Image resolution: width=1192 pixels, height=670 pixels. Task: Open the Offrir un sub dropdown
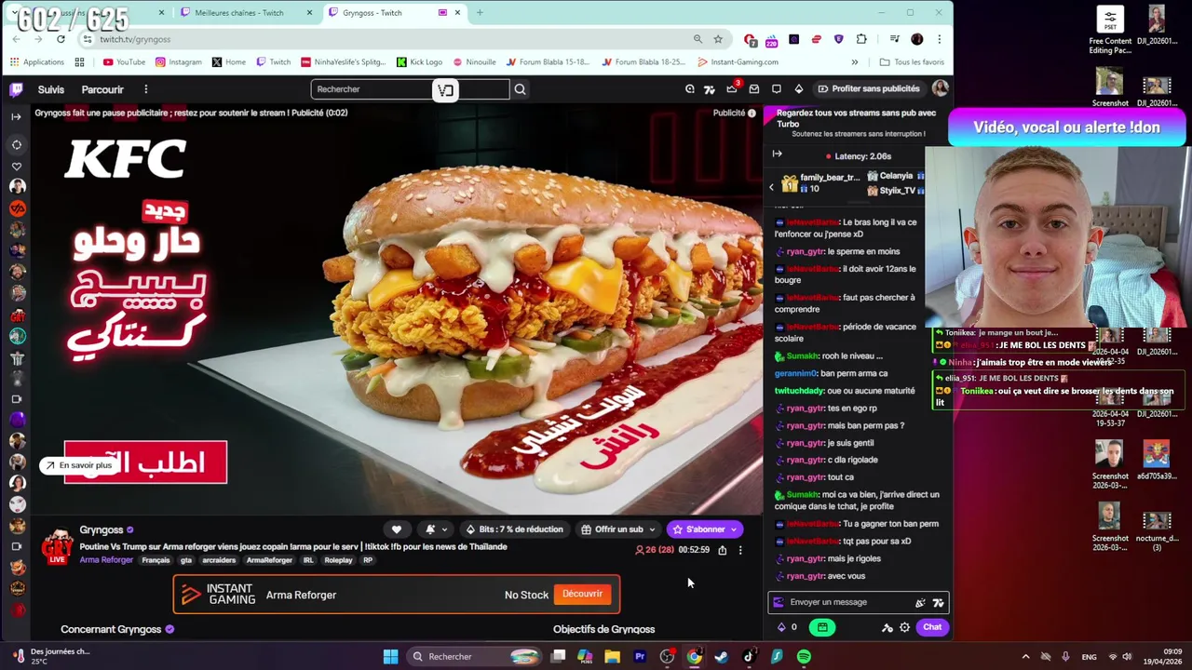617,529
